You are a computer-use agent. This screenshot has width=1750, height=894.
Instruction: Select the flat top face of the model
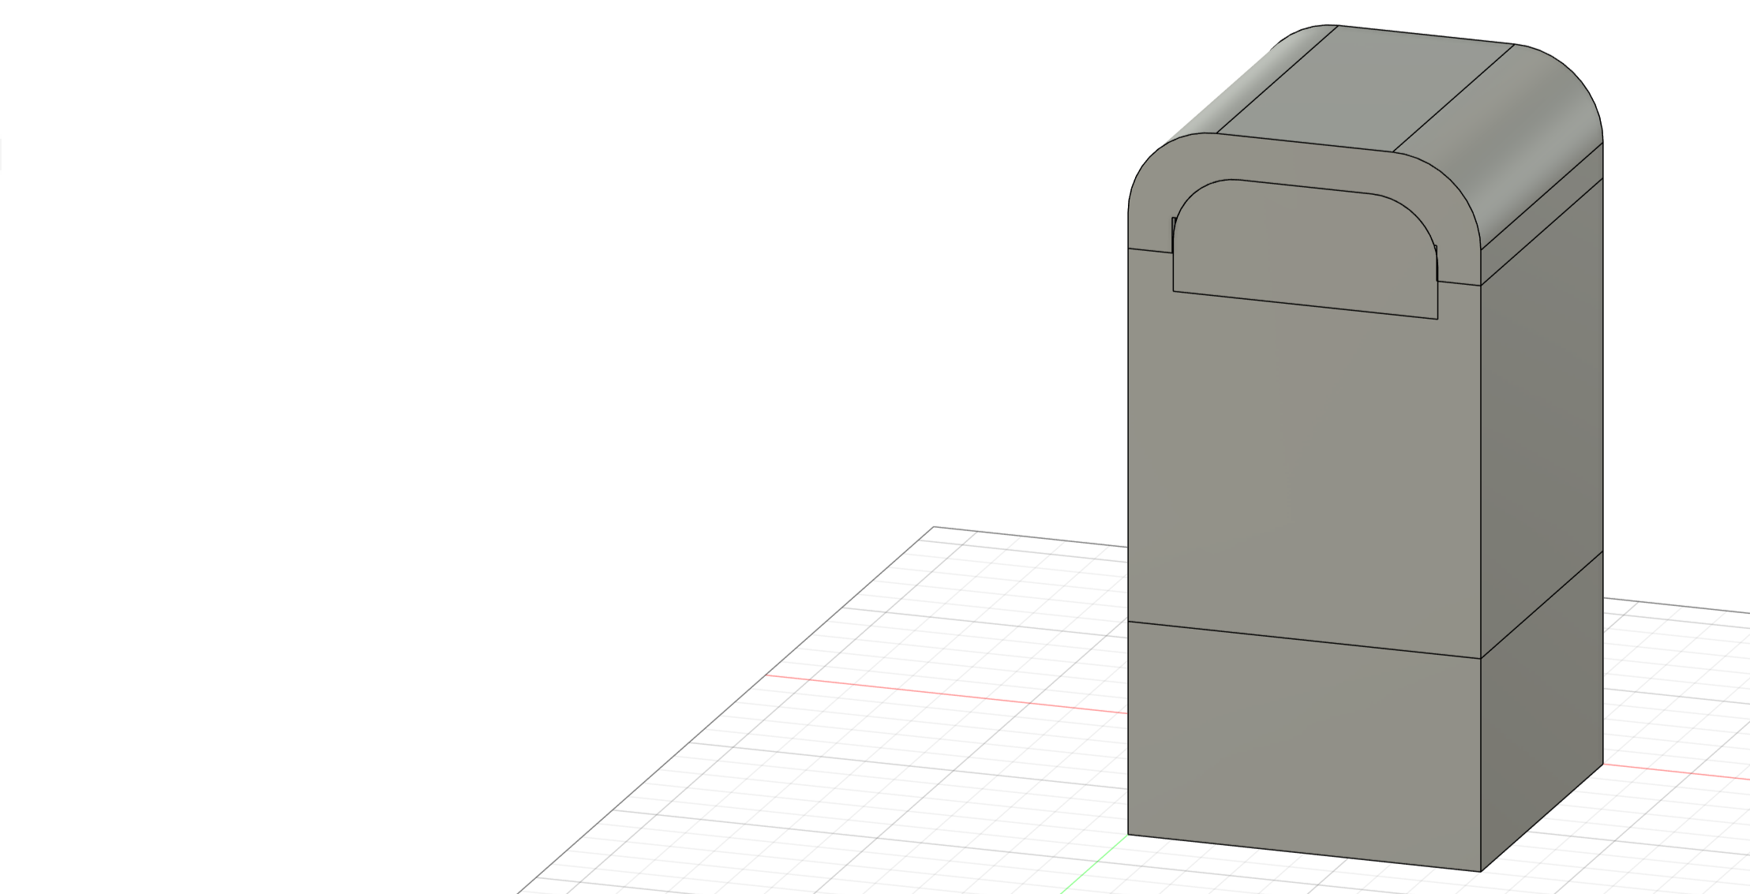click(1366, 87)
